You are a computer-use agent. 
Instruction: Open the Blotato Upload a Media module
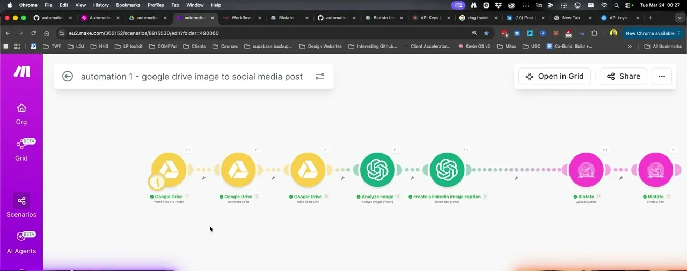[586, 170]
